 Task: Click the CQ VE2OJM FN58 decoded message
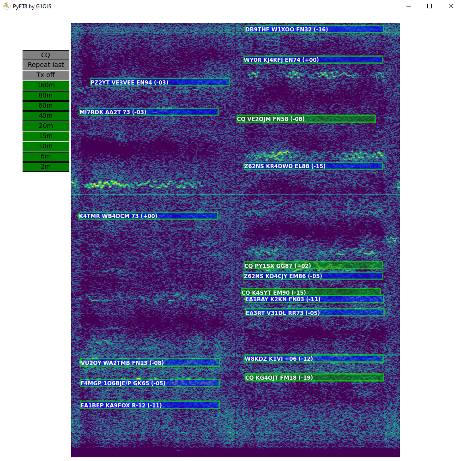pos(307,119)
